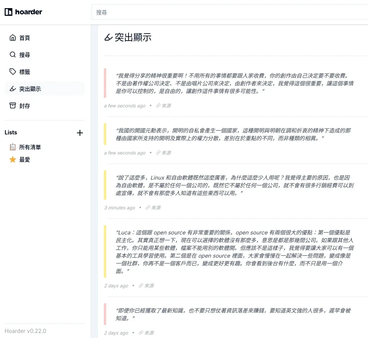Select the archive box icon next to 封存
Viewport: 368px width, 338px height.
[x=13, y=105]
